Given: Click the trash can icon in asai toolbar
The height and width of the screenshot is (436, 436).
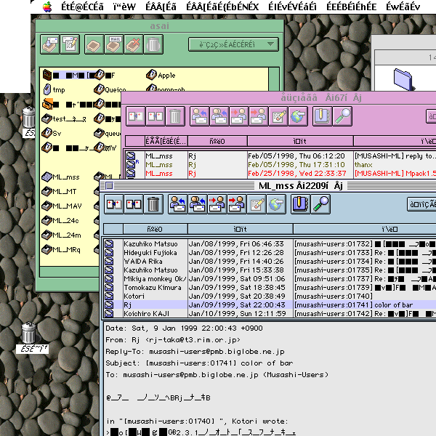Looking at the screenshot, I should [x=153, y=44].
